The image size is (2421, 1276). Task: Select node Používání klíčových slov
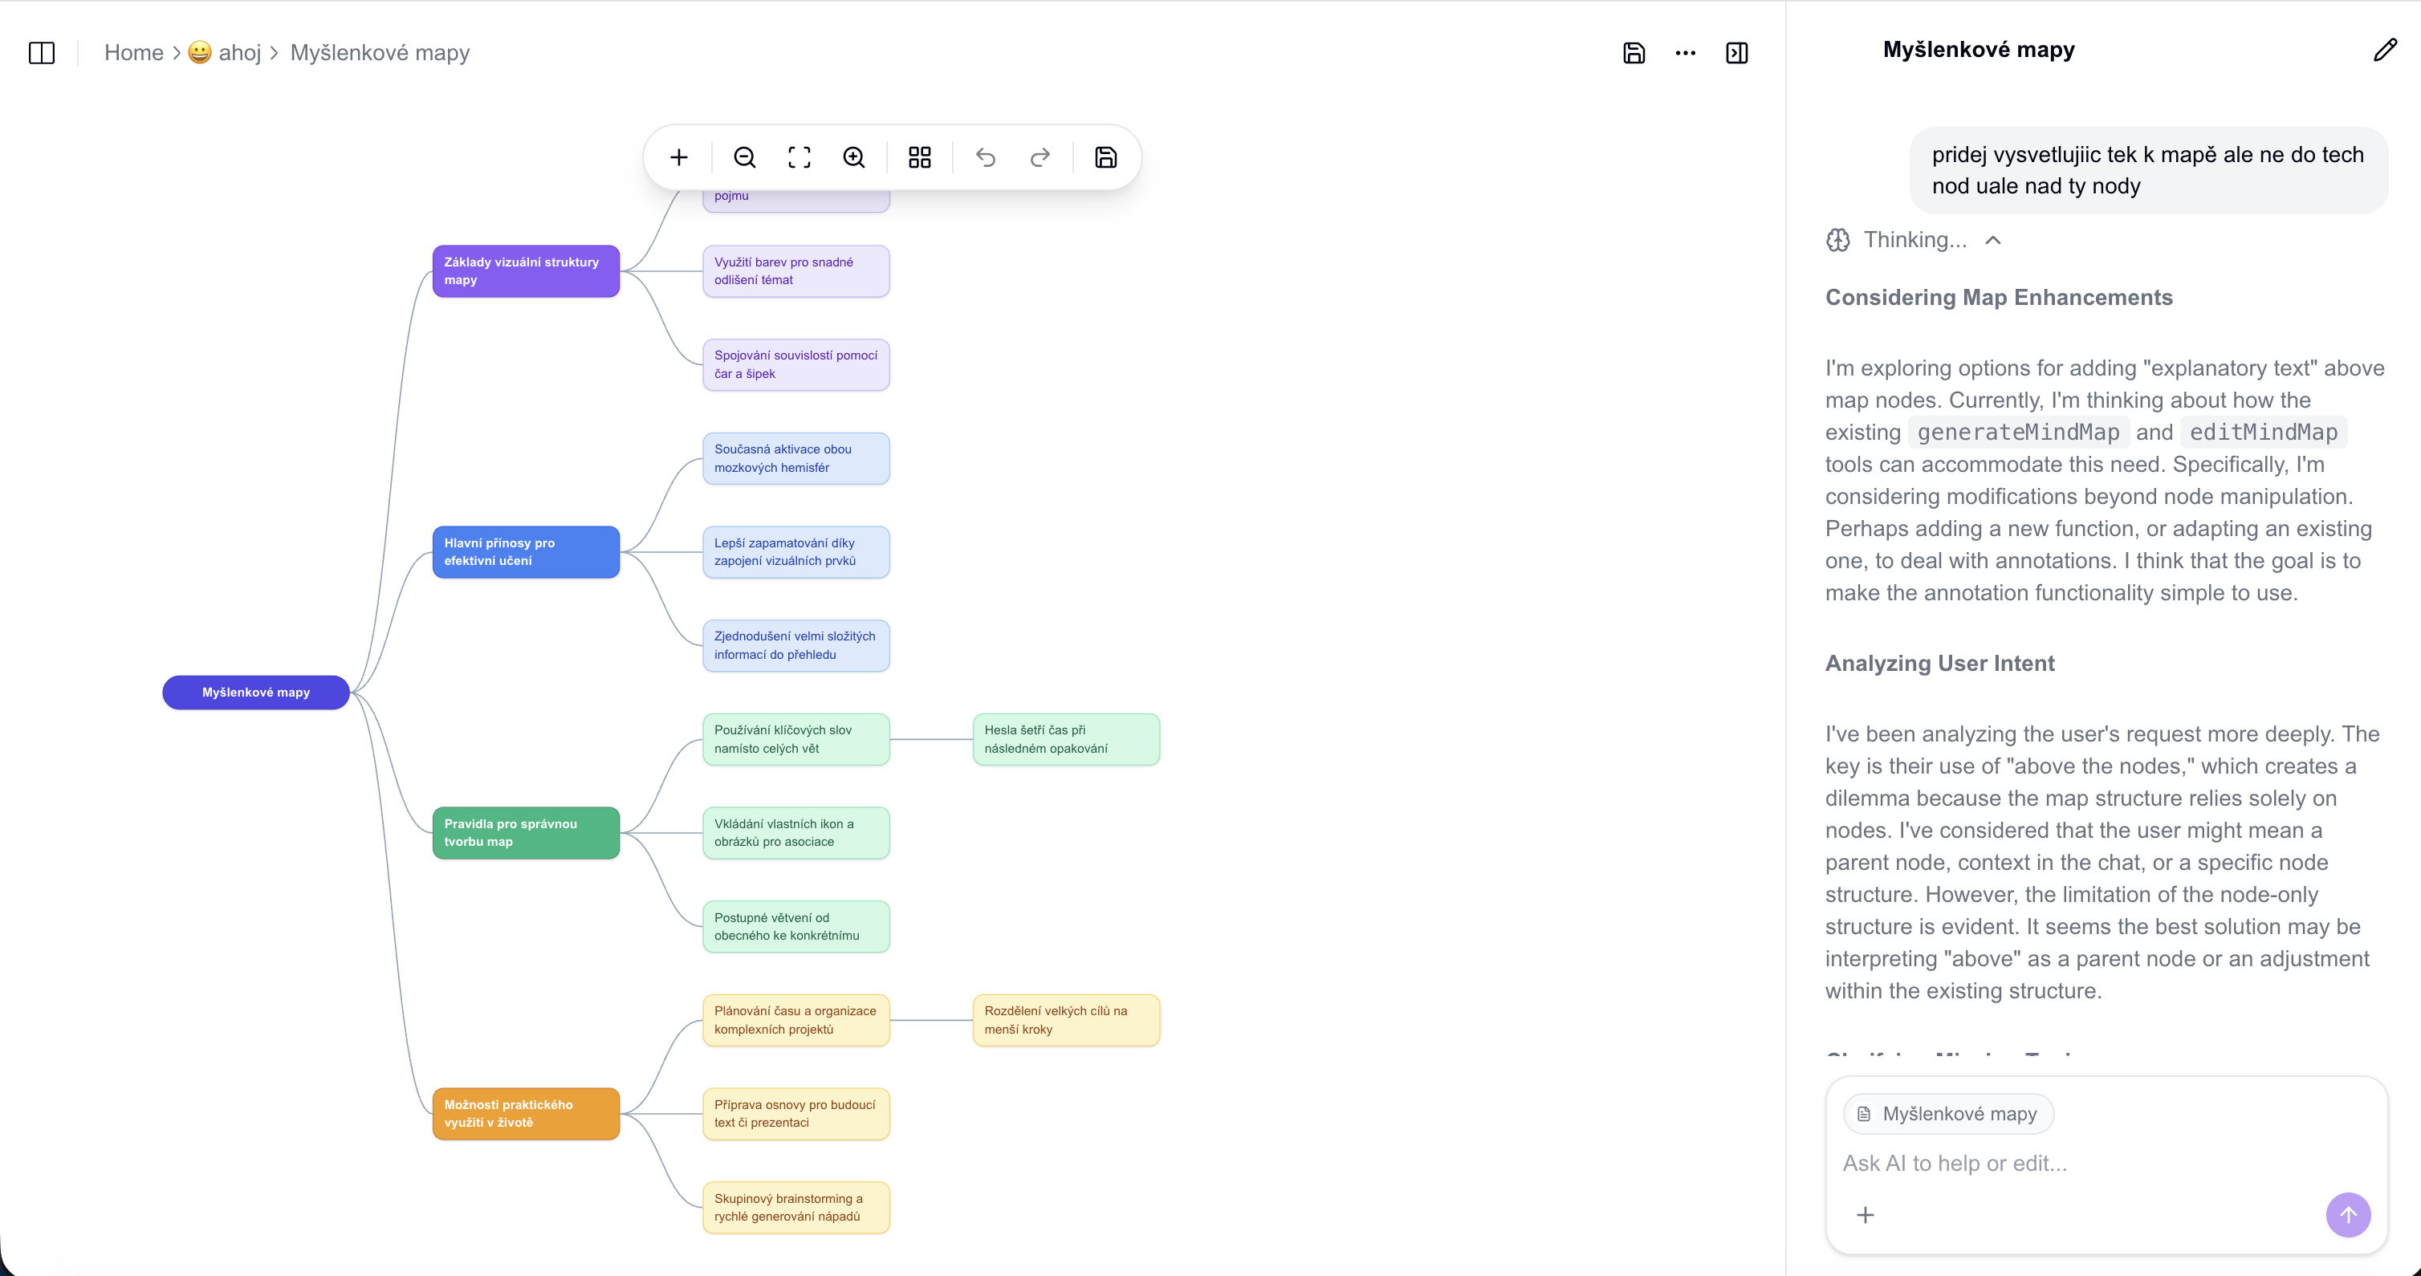796,739
